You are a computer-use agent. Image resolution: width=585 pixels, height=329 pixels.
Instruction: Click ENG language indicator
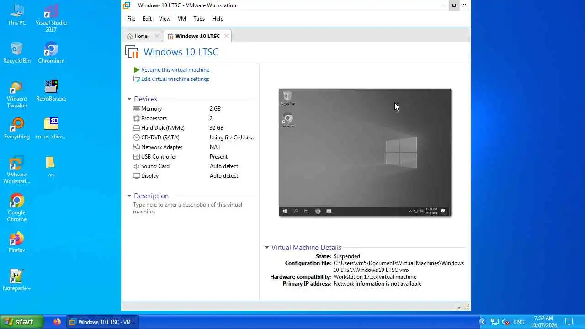coord(519,322)
